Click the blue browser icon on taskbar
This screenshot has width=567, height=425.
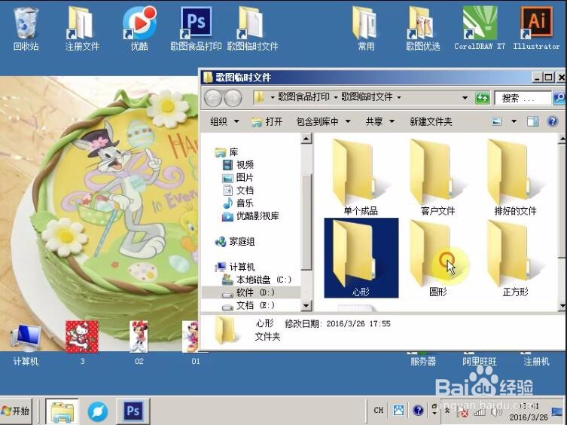click(98, 411)
